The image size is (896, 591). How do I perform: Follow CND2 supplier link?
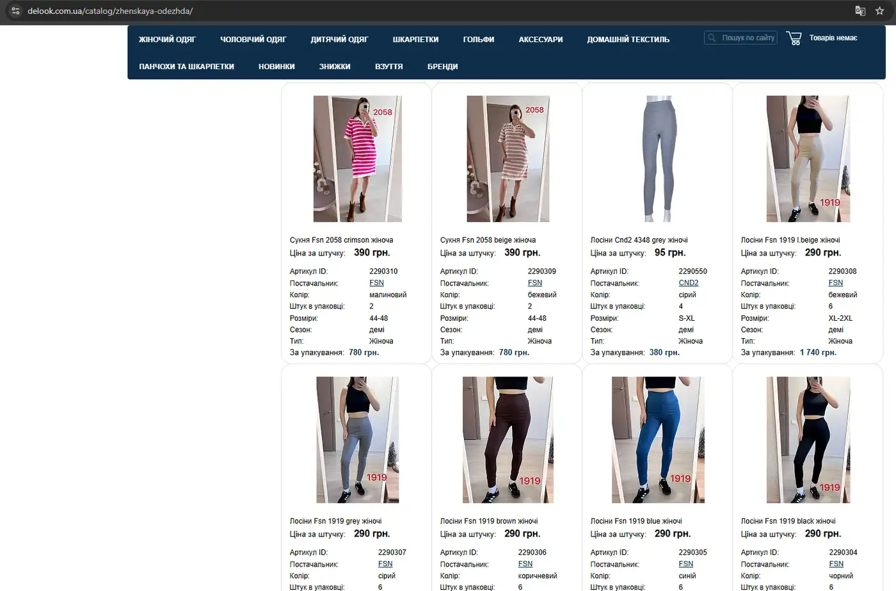click(x=689, y=283)
